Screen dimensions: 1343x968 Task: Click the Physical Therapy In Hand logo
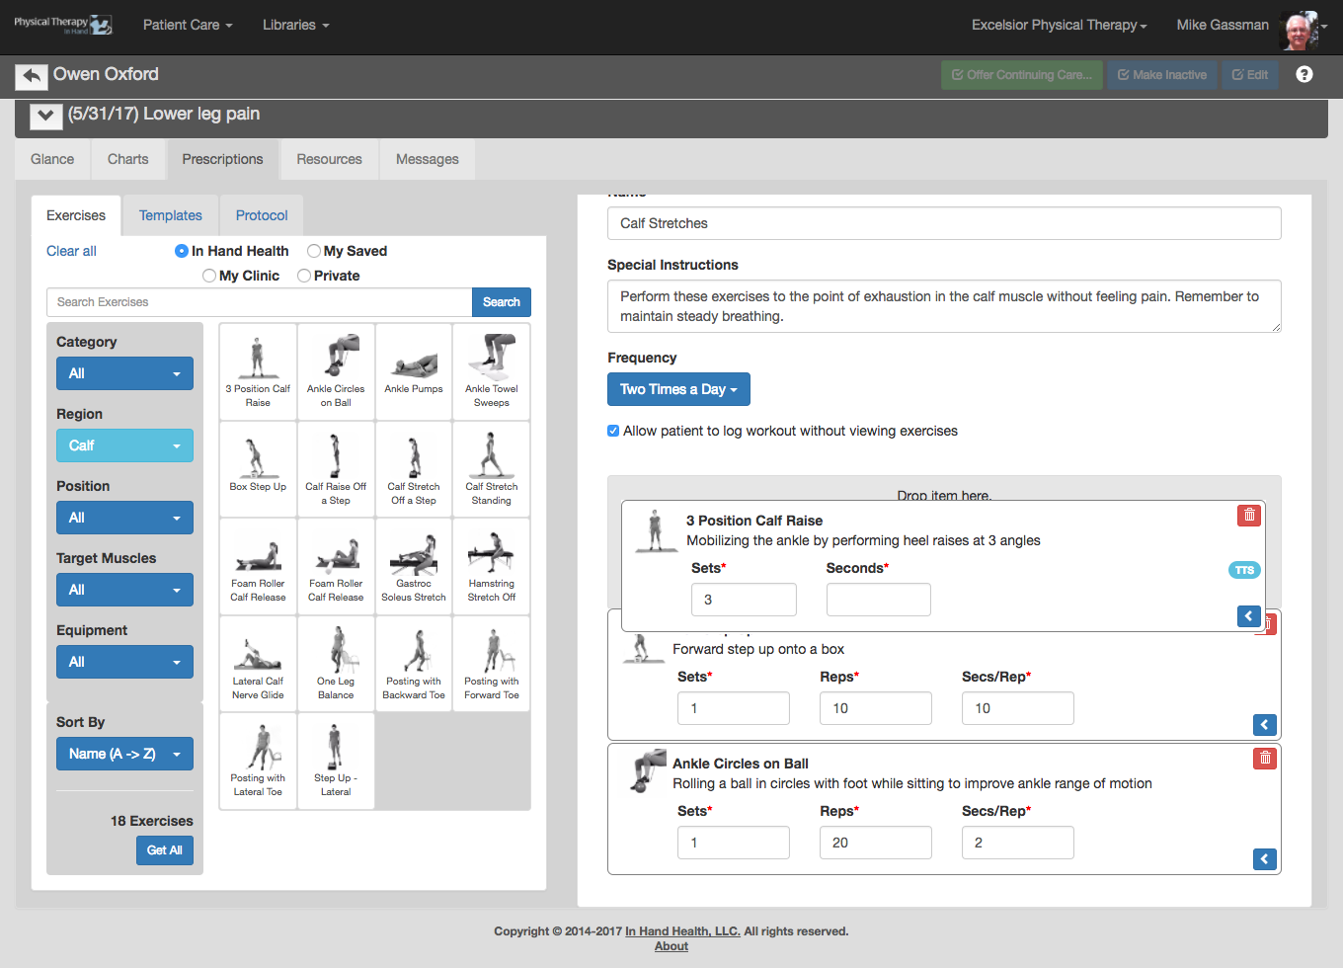coord(62,25)
